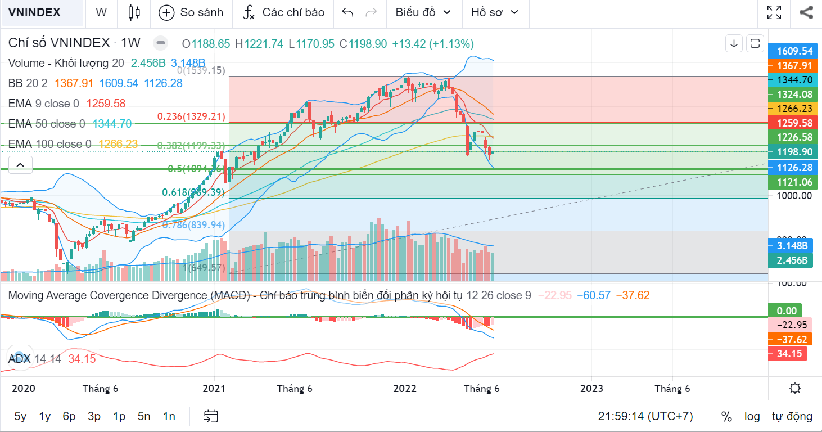Collapse the indicator legend list

(x=20, y=164)
